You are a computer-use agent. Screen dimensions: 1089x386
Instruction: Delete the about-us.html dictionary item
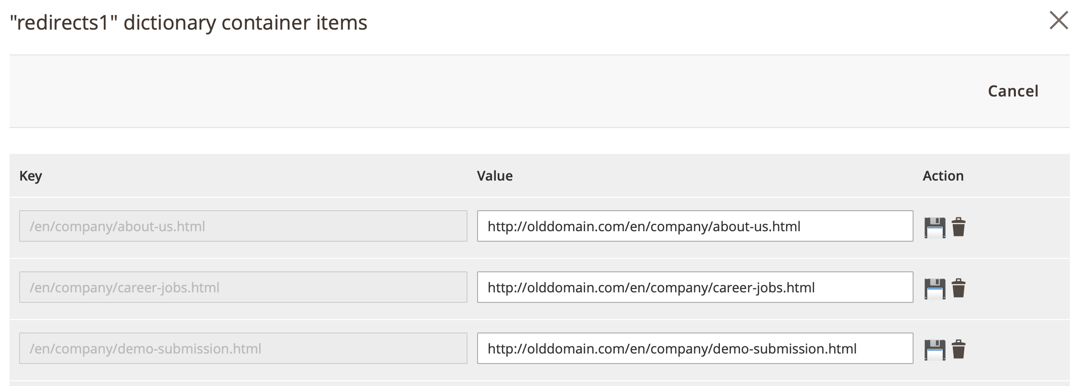(x=958, y=227)
